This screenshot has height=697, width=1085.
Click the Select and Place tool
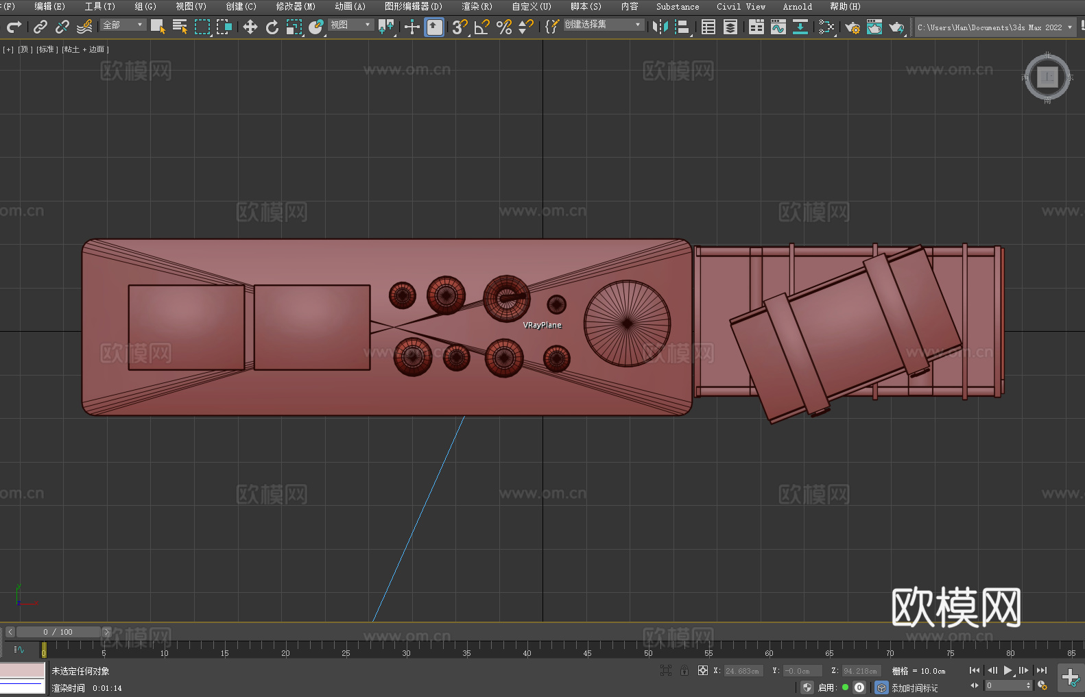point(316,27)
